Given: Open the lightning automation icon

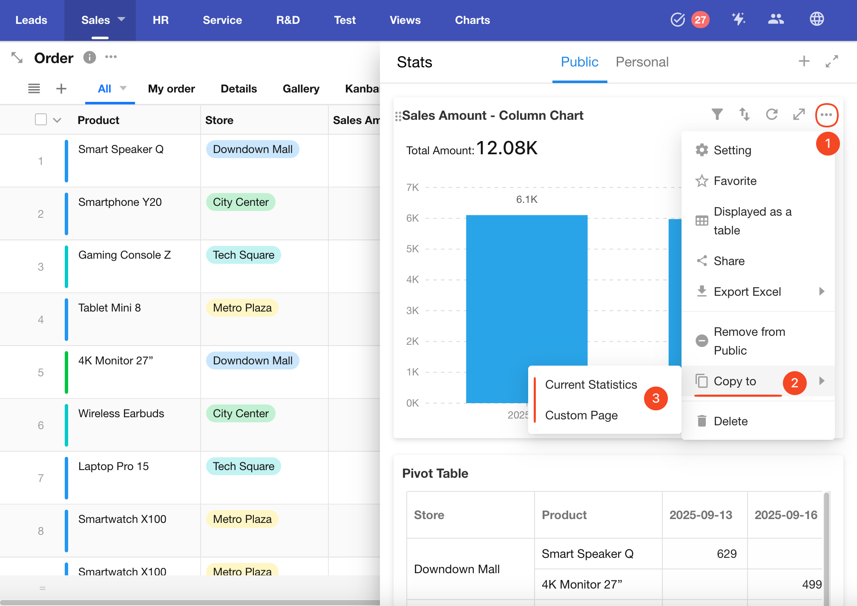Looking at the screenshot, I should [739, 19].
